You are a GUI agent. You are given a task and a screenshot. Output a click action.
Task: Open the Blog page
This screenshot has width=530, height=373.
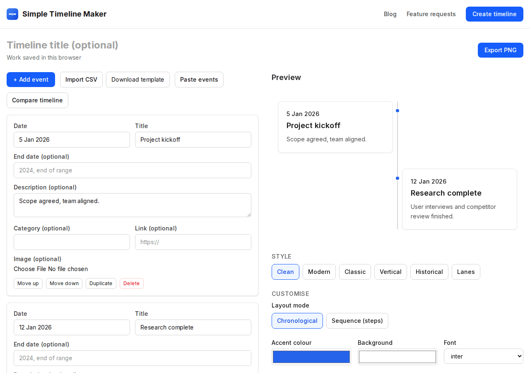coord(390,14)
